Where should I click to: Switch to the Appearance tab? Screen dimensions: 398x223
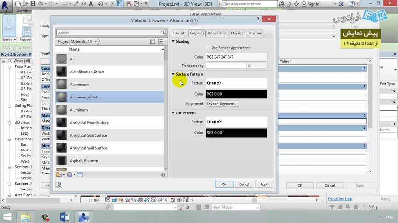217,33
